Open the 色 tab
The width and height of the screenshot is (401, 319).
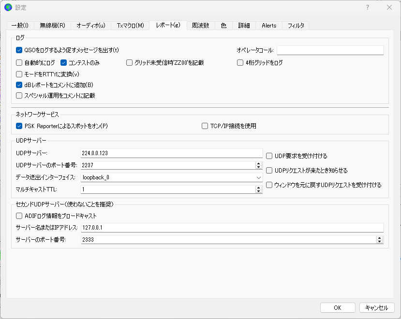point(223,26)
